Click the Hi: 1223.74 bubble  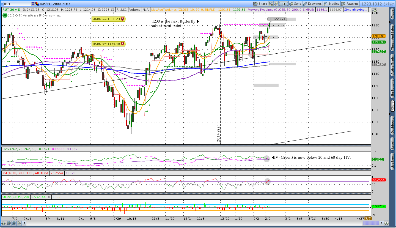277,19
